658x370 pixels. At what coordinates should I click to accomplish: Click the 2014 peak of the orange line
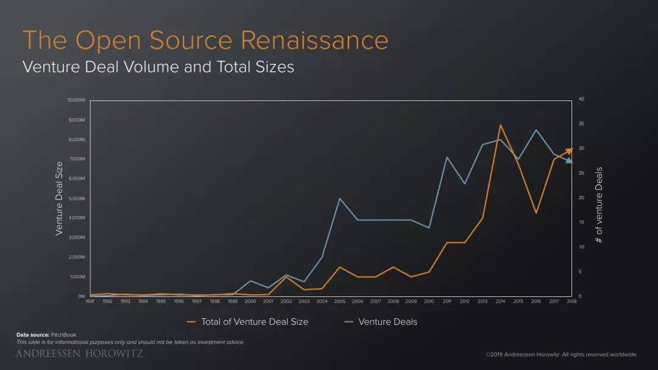[x=500, y=125]
